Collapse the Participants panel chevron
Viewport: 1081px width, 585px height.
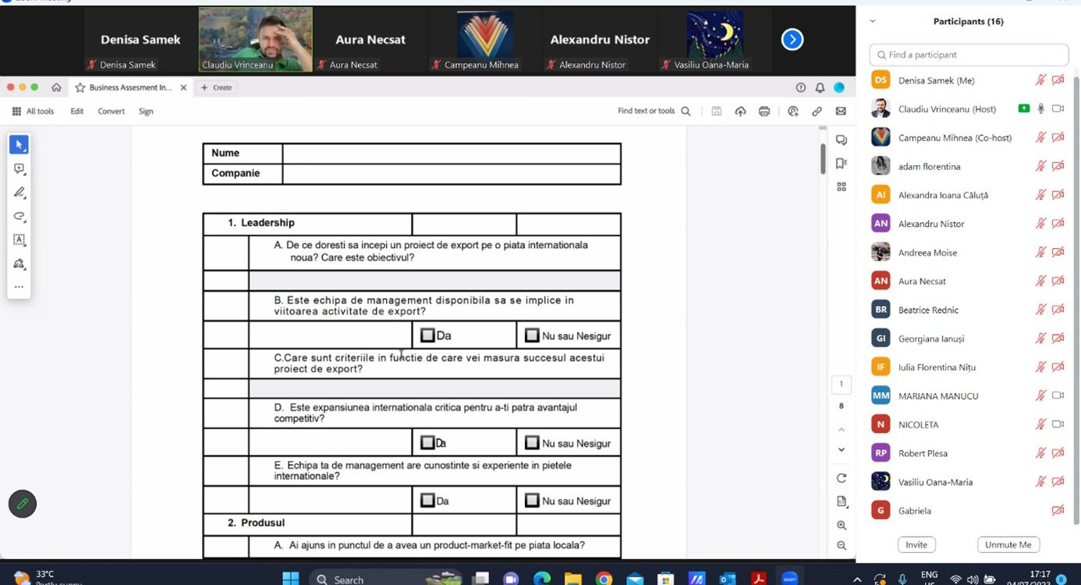873,22
